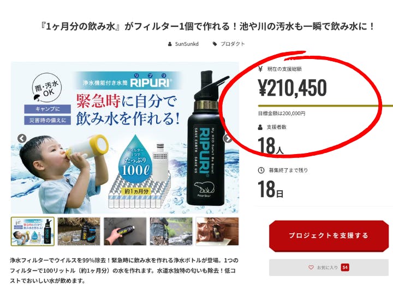
Task: Open the プロダクト category link
Action: point(233,44)
